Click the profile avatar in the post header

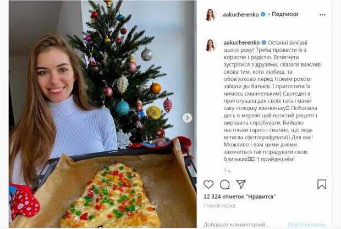(211, 14)
